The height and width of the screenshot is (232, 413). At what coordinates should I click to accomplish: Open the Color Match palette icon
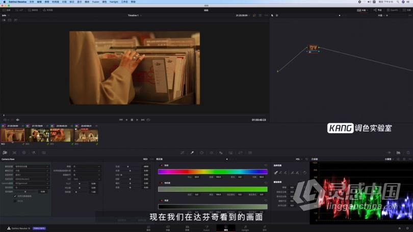pos(14,153)
